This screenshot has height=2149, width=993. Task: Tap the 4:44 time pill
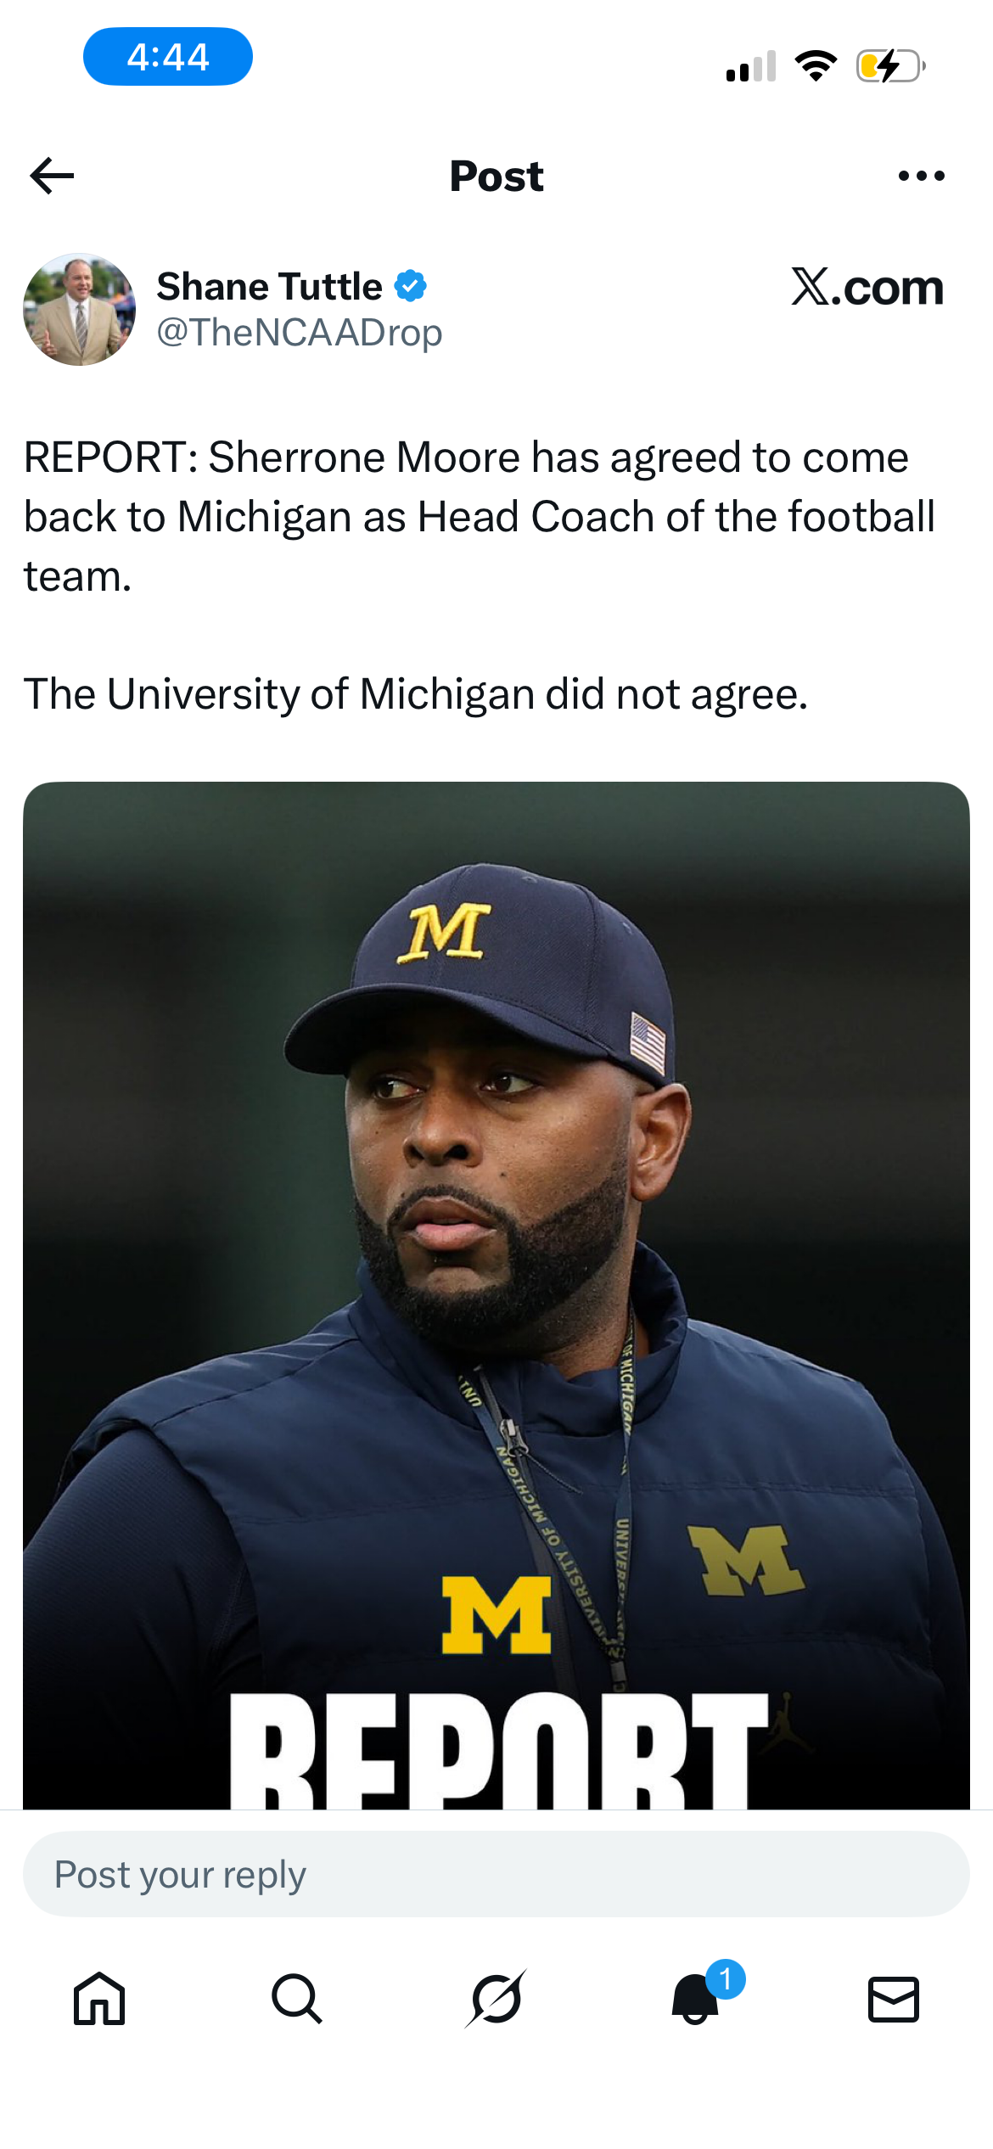(168, 57)
